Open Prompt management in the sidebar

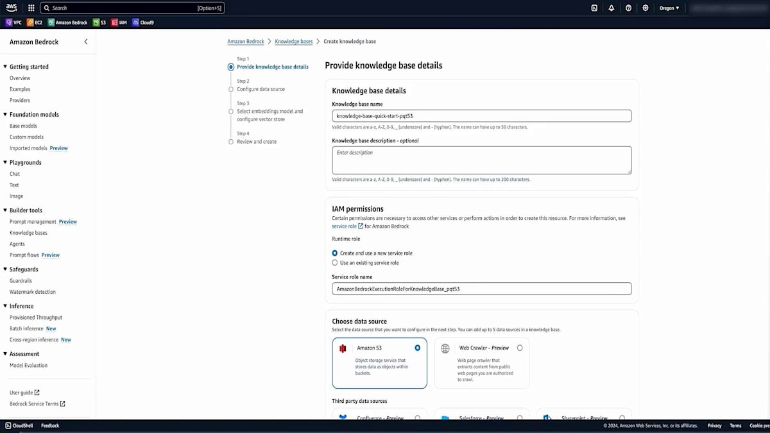(33, 222)
